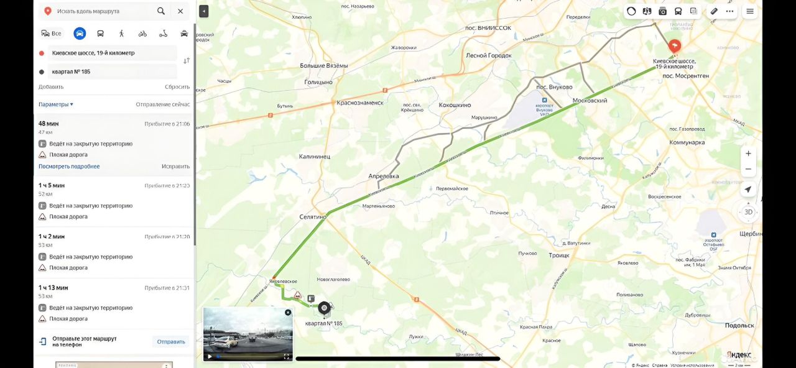Toggle moving transport layer
Image resolution: width=796 pixels, height=368 pixels.
point(678,11)
